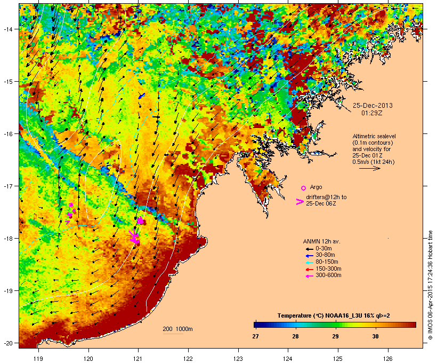Click the cyan 200/1000m isobath legend line

pos(173,334)
